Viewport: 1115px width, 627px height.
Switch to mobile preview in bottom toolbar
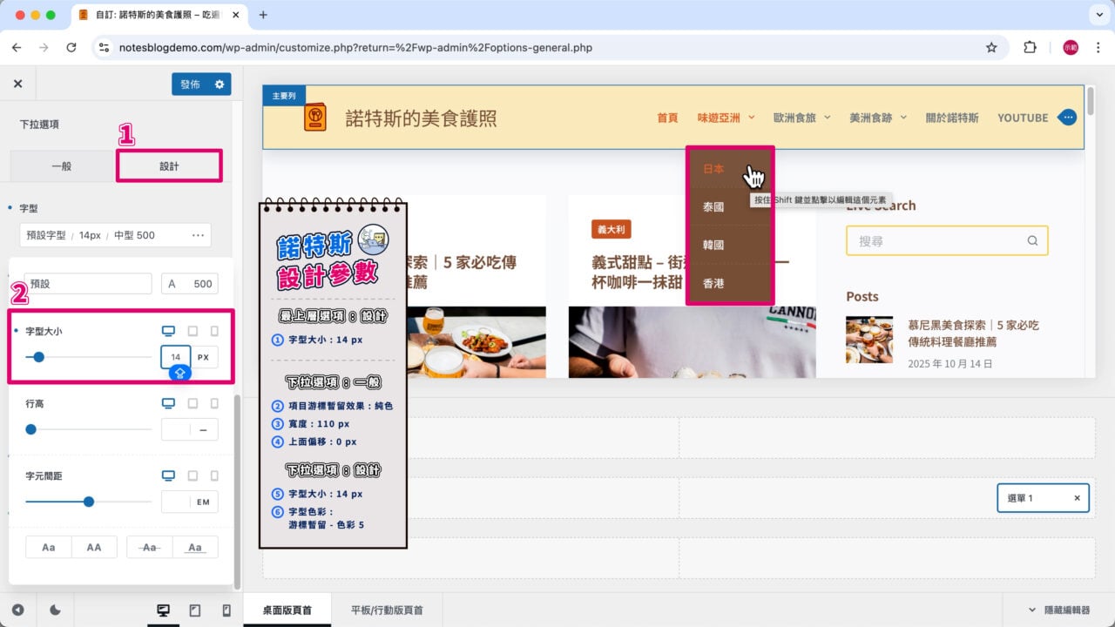pos(224,610)
